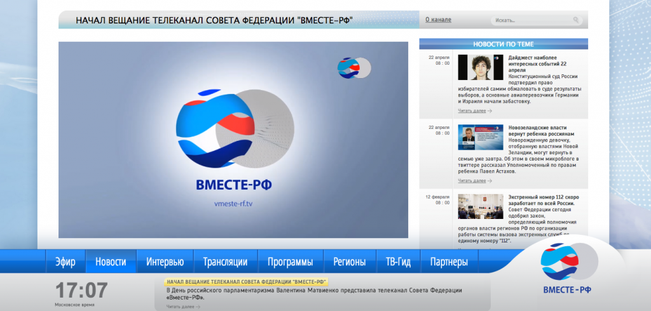Open the ТВ-Гид menu item
Screen dimensions: 651x311
point(398,261)
